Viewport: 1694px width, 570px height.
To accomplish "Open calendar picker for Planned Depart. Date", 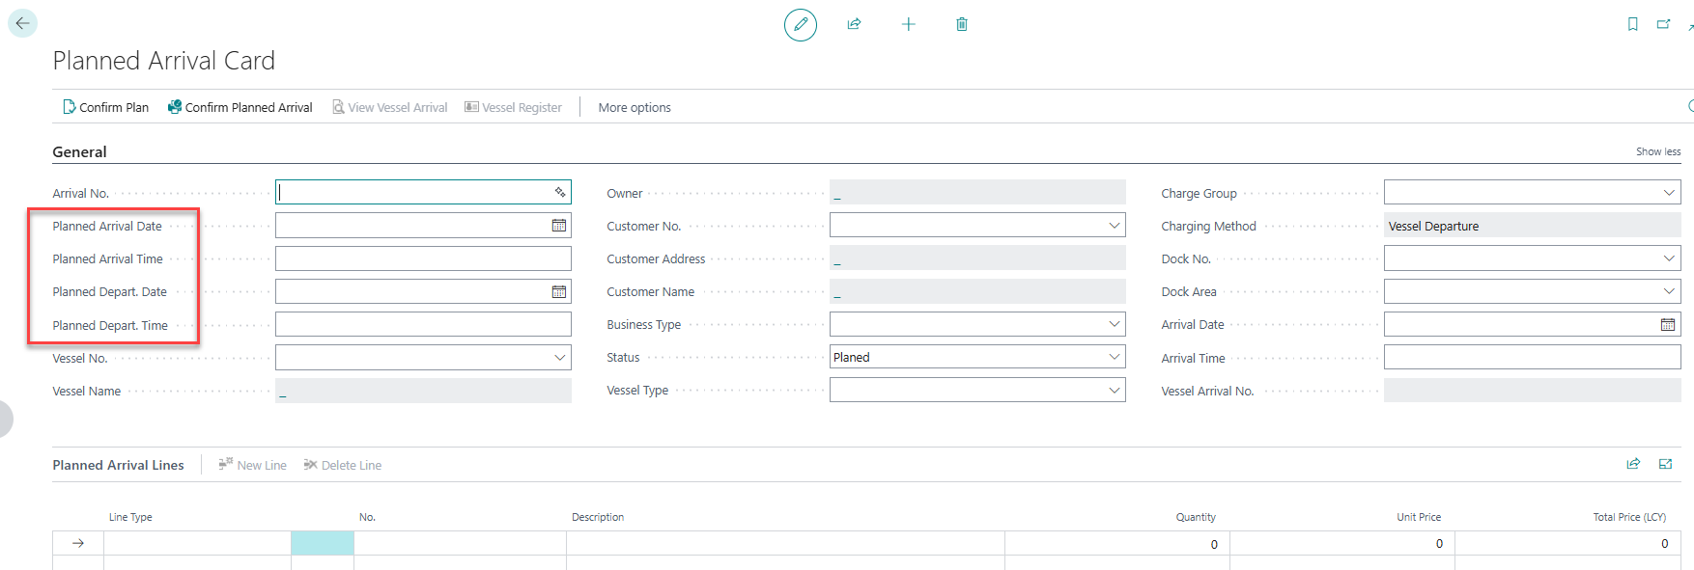I will [558, 292].
